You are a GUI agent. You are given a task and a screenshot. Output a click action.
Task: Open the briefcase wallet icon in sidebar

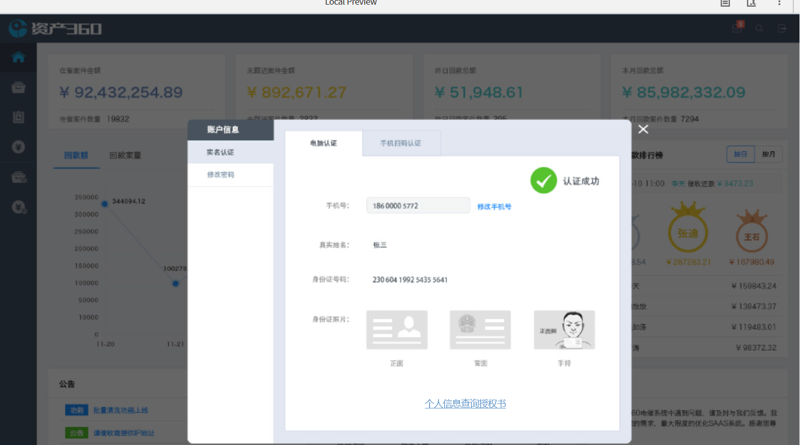(19, 178)
